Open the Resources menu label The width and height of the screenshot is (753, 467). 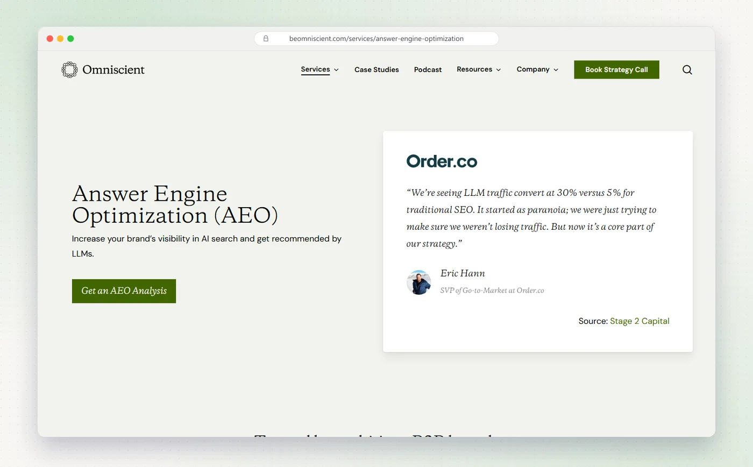(x=474, y=69)
